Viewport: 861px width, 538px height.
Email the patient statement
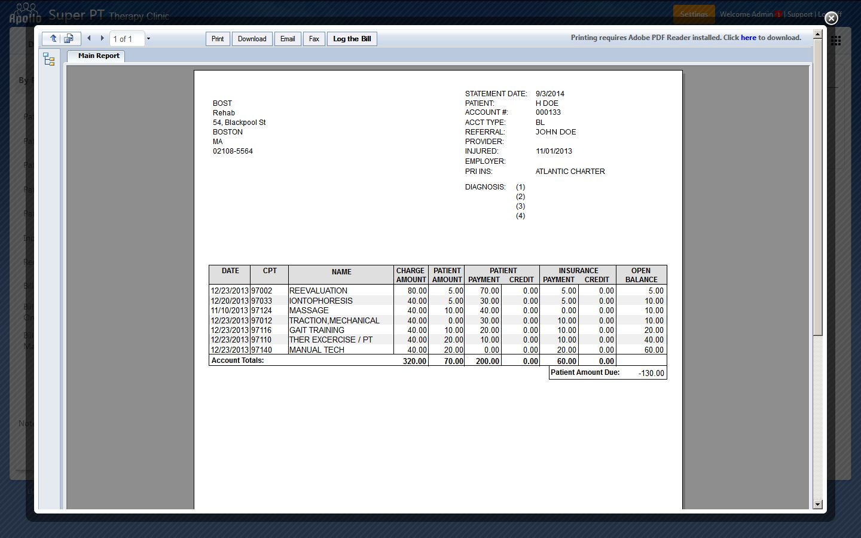pos(288,39)
